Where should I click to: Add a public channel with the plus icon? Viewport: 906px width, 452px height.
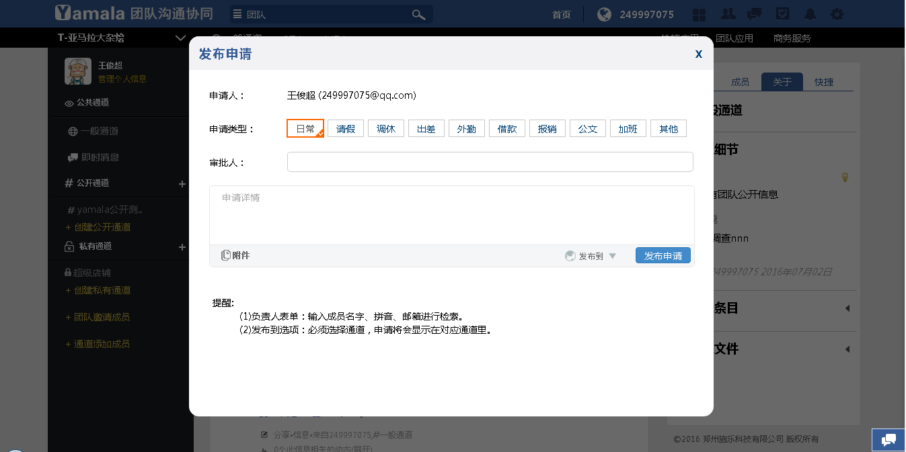click(x=182, y=183)
